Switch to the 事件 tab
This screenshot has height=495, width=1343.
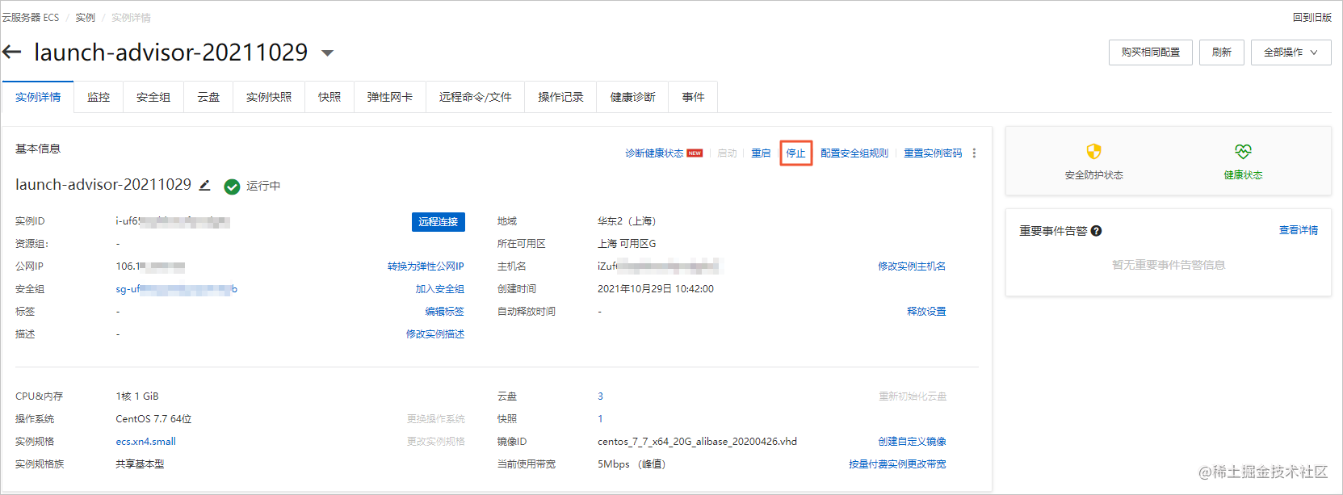[693, 97]
